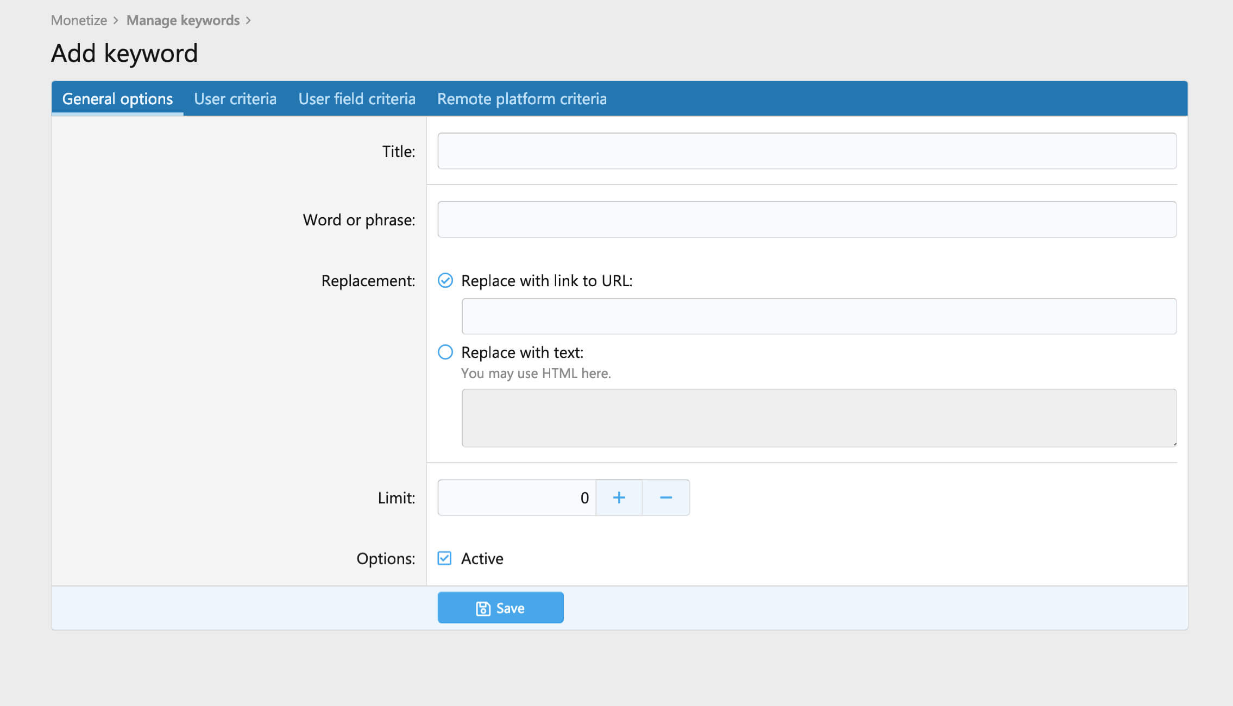
Task: Click the Add keyword heading
Action: coord(124,53)
